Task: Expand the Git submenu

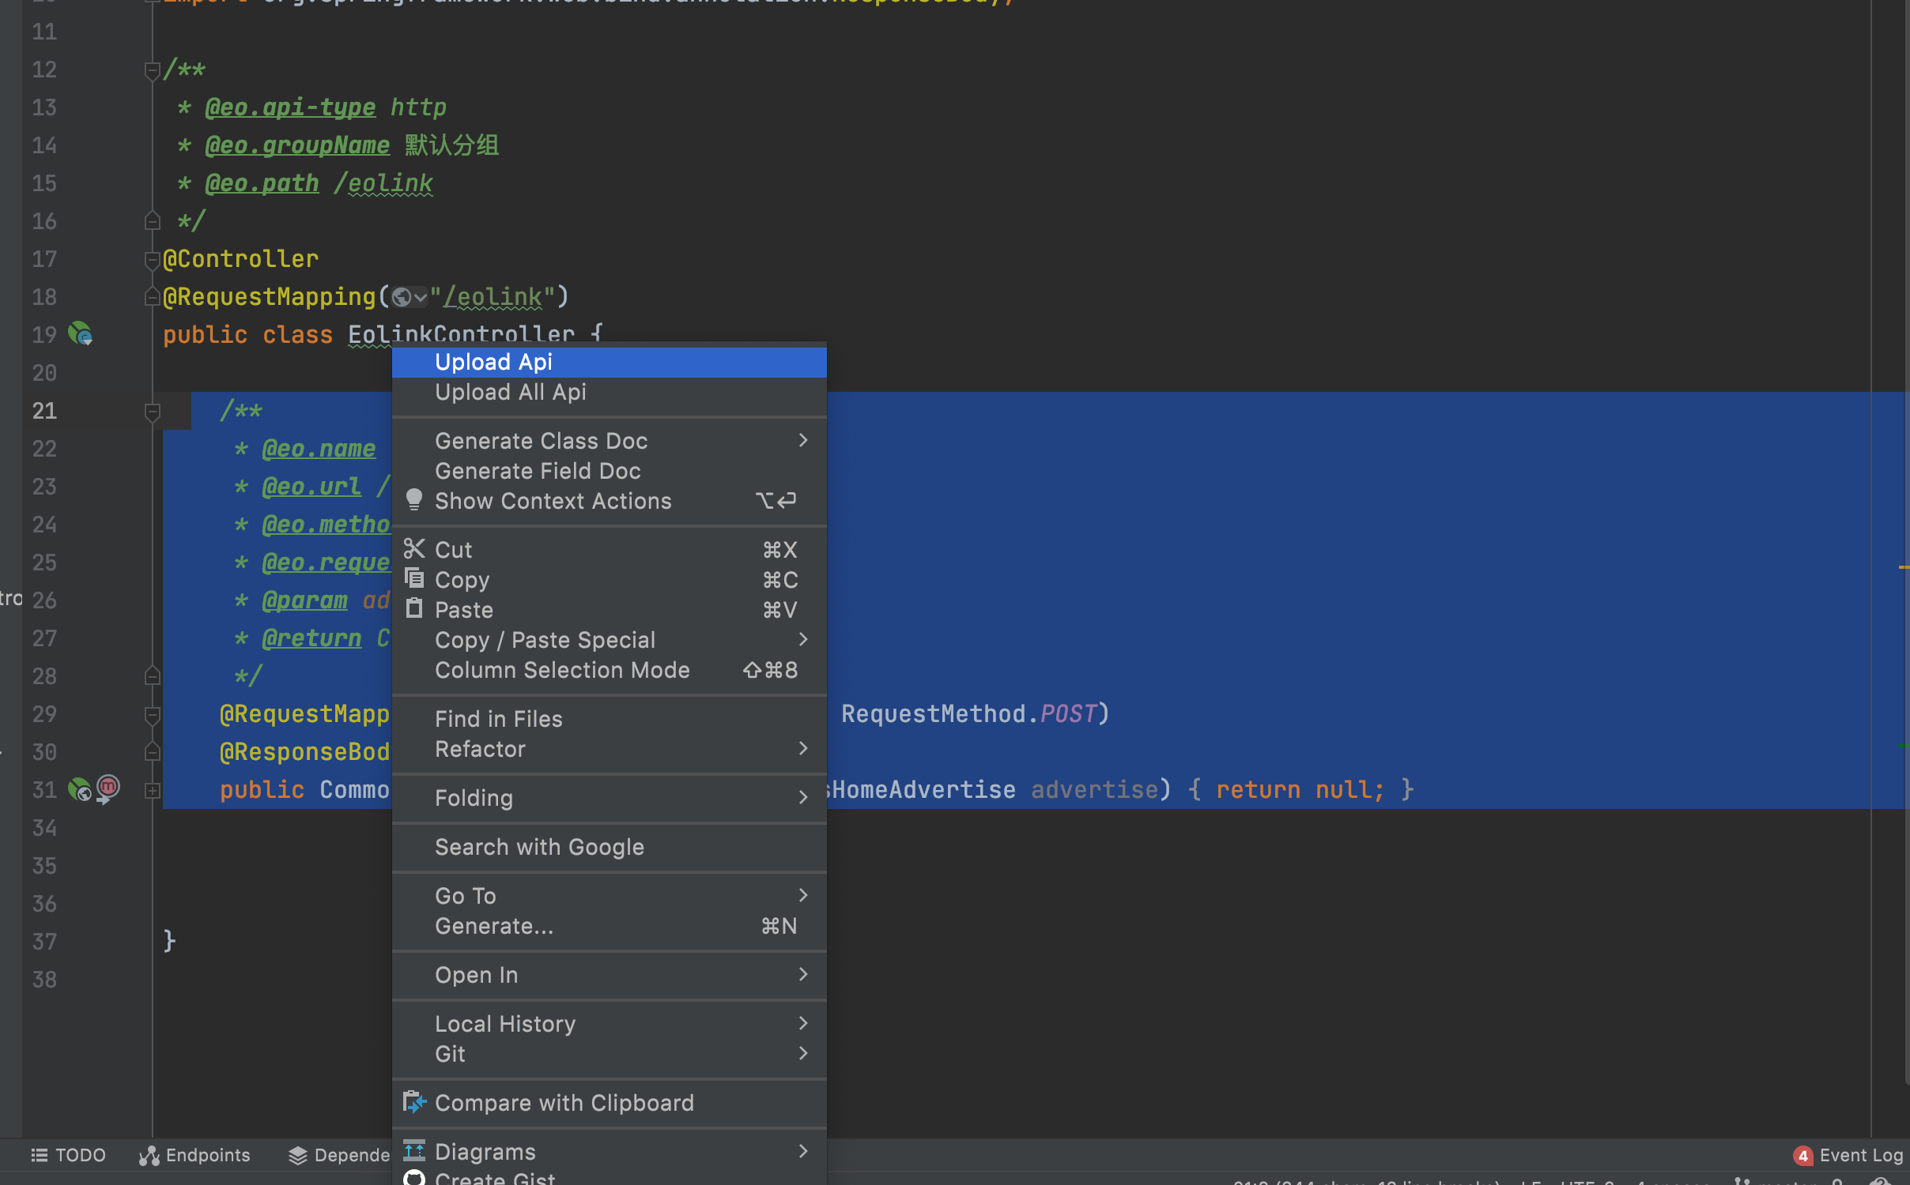Action: pos(609,1054)
